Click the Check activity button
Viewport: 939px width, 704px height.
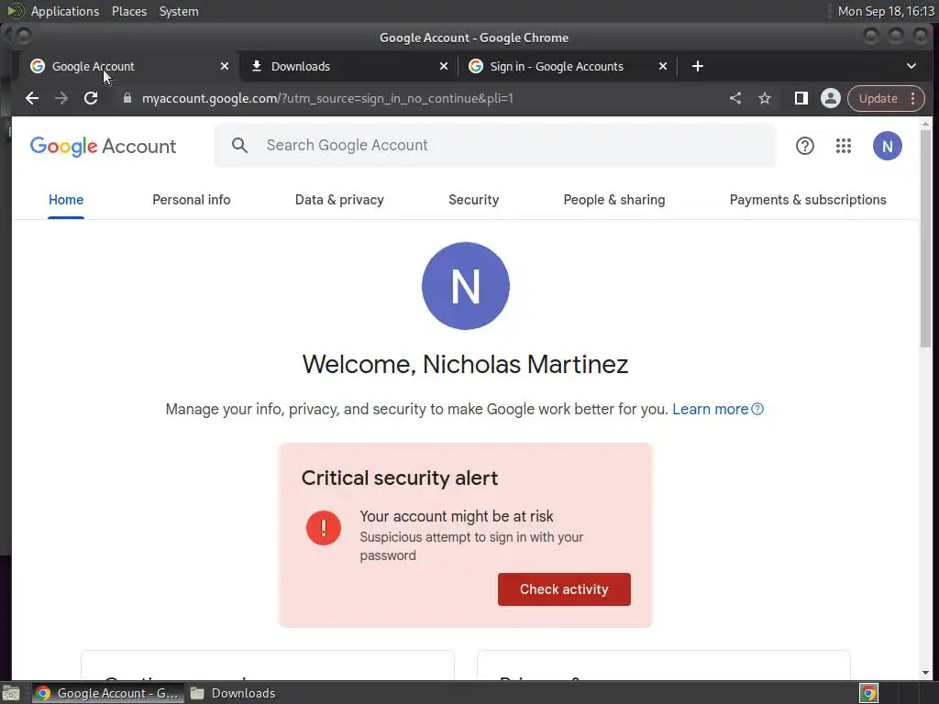564,589
